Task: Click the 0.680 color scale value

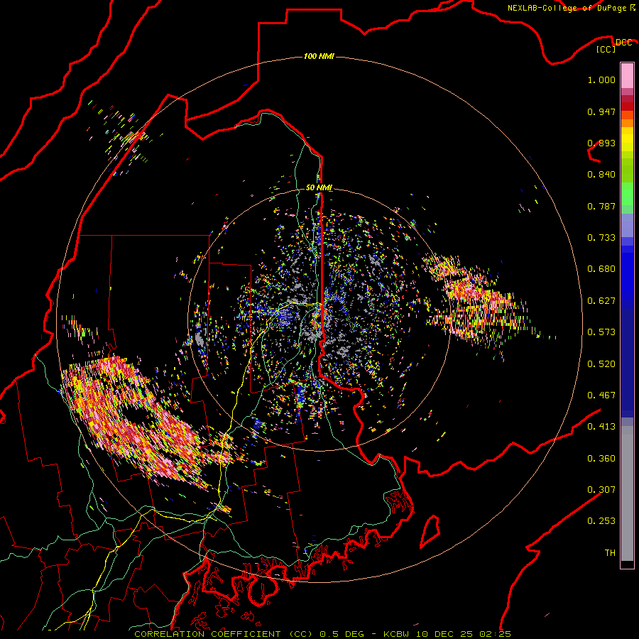Action: pos(601,269)
